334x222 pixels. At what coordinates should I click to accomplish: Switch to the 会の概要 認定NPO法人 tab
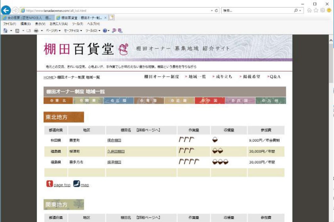coord(27,18)
